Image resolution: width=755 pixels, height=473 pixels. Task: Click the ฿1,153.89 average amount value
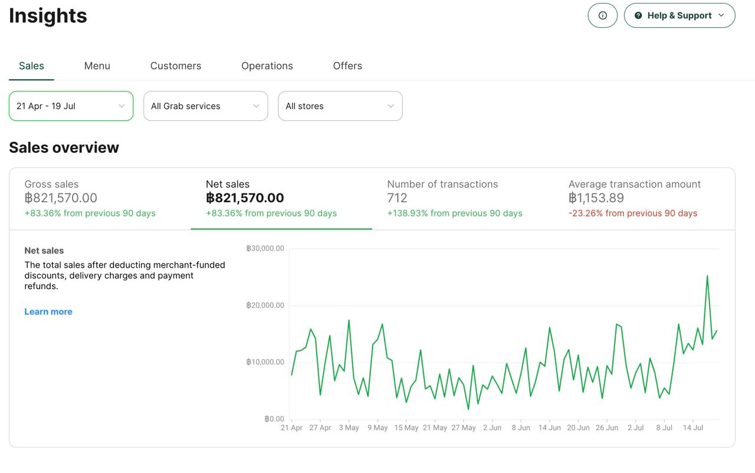click(596, 198)
